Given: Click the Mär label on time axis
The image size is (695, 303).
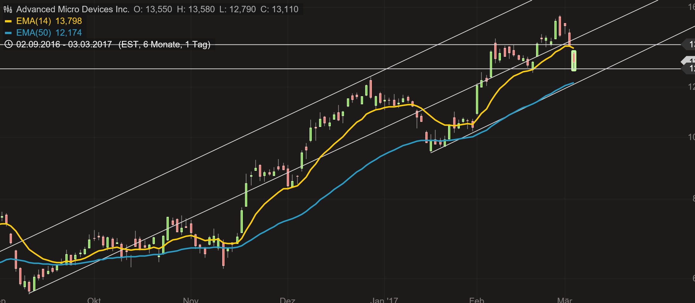Looking at the screenshot, I should tap(565, 300).
